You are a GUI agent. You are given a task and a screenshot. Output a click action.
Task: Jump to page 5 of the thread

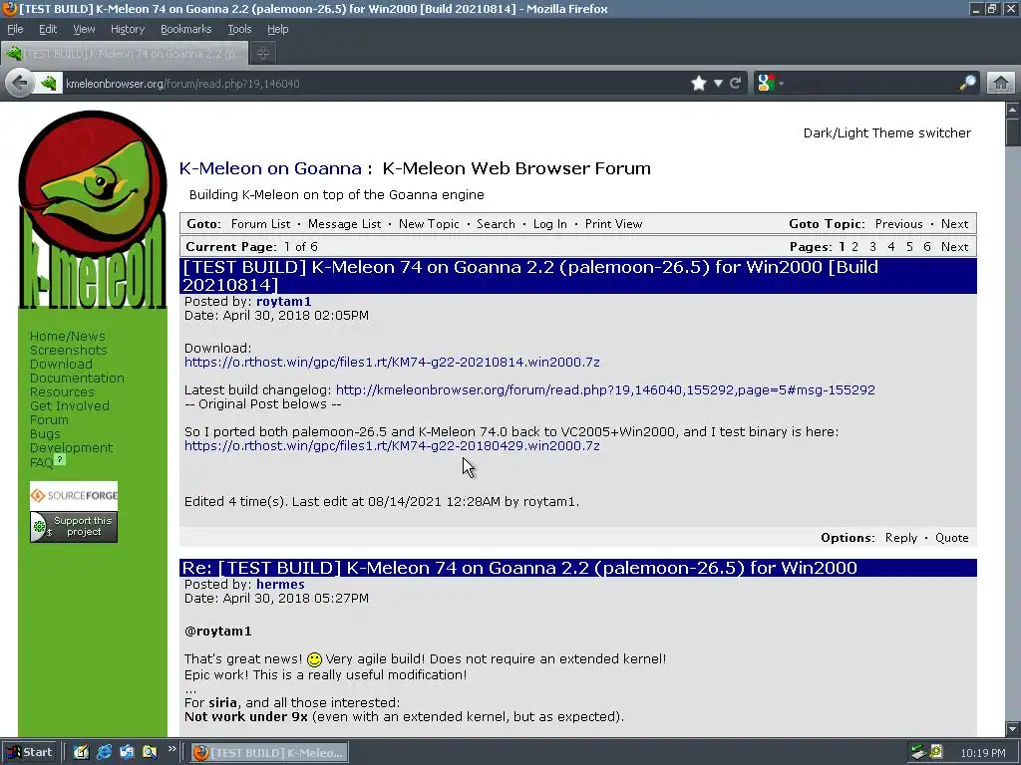click(x=909, y=247)
